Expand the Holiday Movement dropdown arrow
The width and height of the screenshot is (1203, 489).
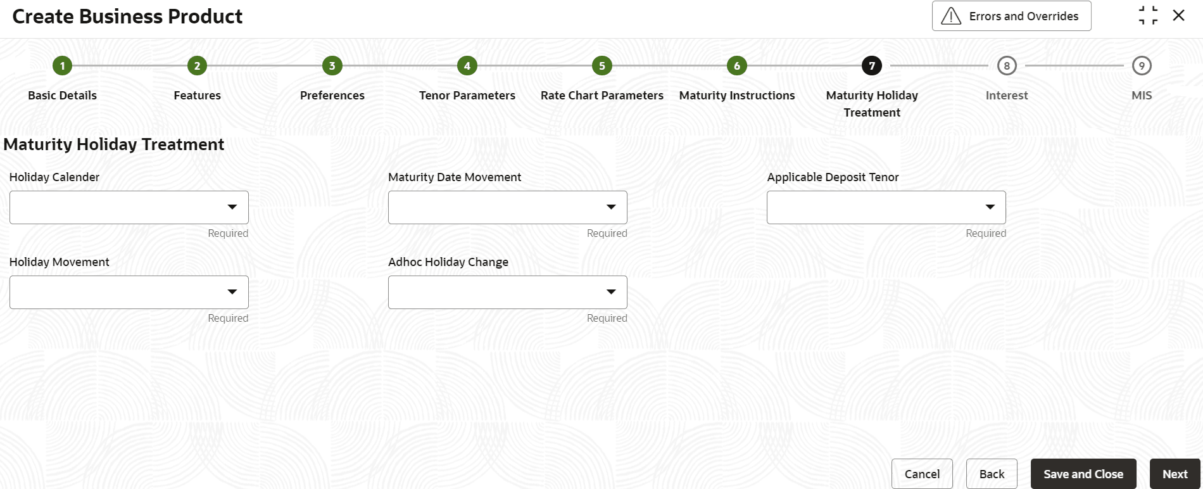pyautogui.click(x=232, y=292)
